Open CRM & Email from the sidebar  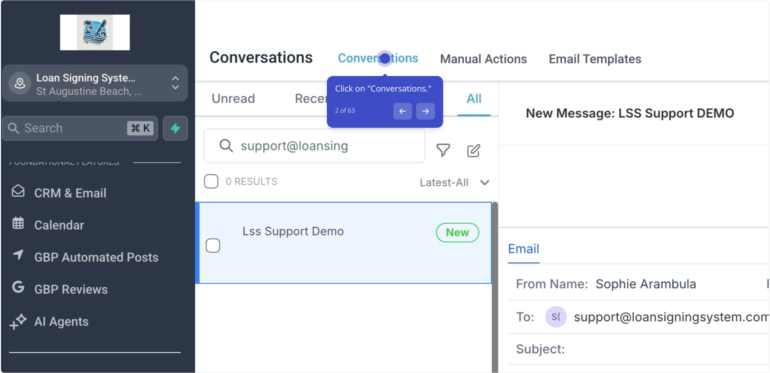[70, 193]
